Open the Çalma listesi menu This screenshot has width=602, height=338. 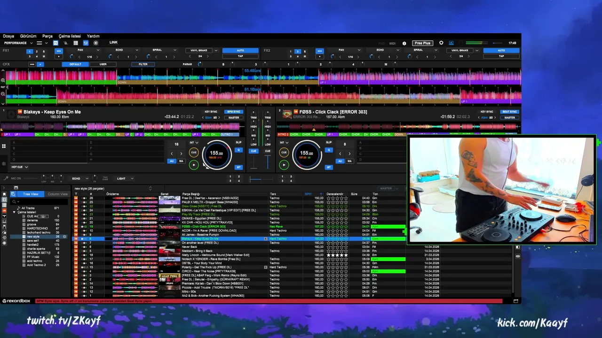coord(70,36)
